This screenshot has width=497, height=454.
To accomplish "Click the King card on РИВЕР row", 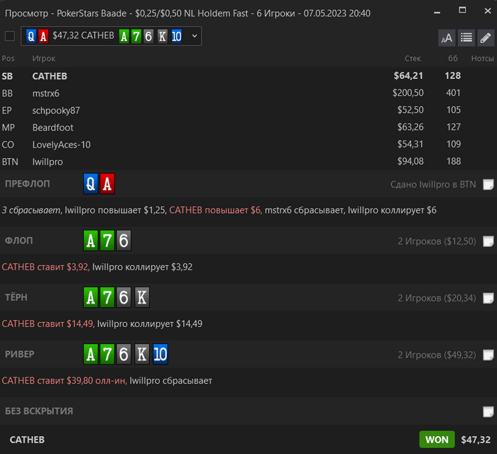I will pyautogui.click(x=142, y=354).
